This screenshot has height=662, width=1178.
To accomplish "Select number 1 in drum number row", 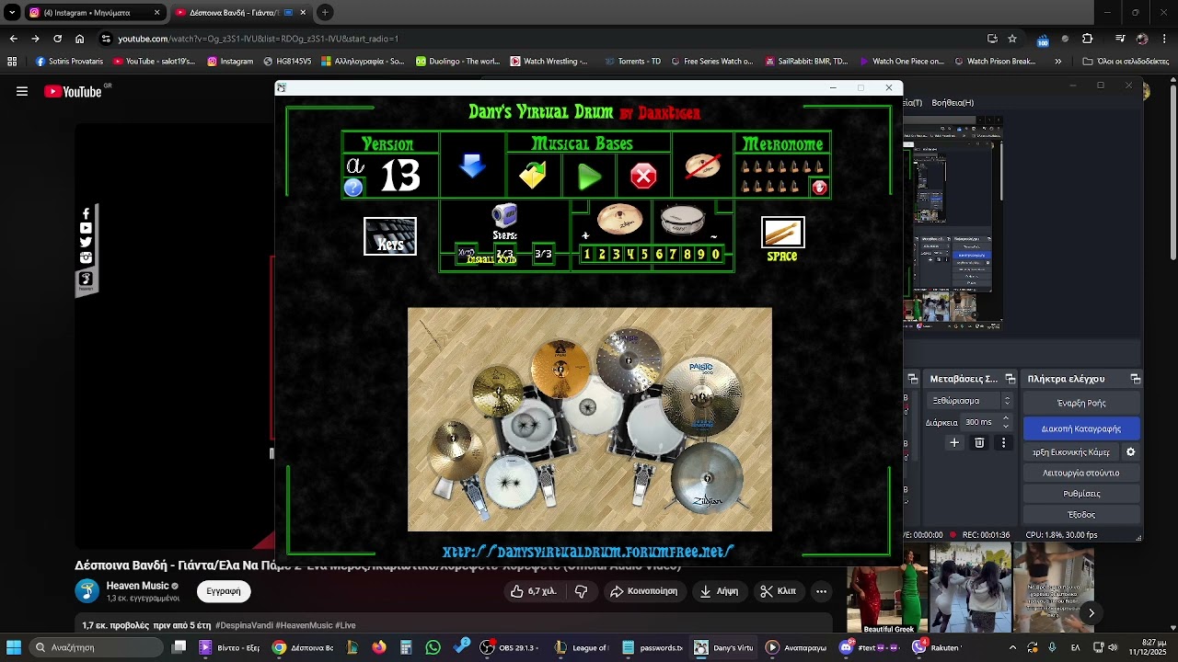I will pyautogui.click(x=587, y=255).
